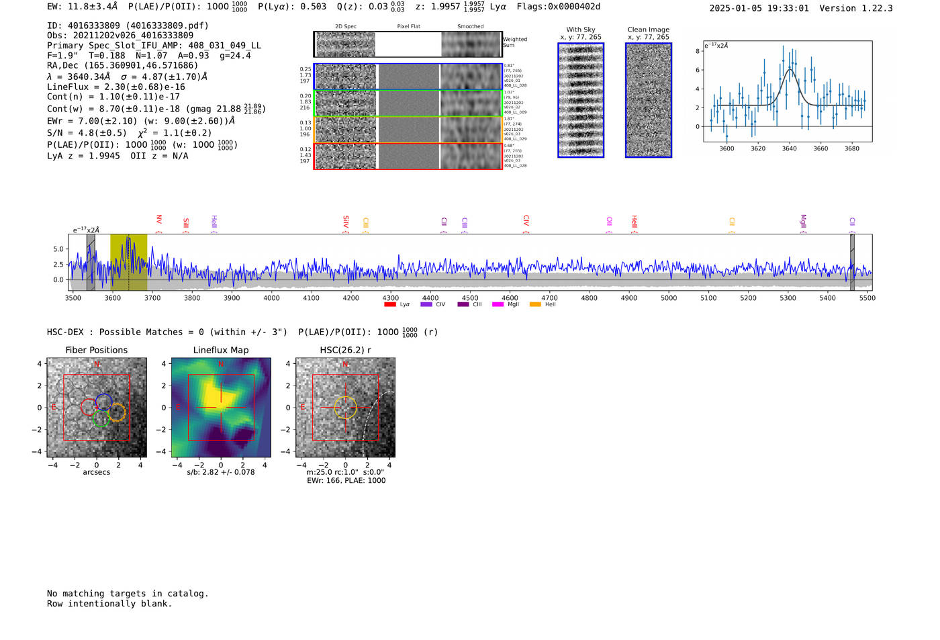The image size is (940, 640).
Task: Open the HSC(26.2) r image
Action: (345, 408)
